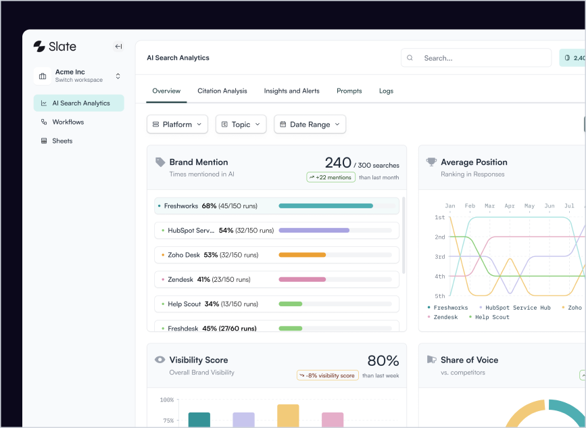Click the AI Search Analytics chart icon

pyautogui.click(x=44, y=103)
